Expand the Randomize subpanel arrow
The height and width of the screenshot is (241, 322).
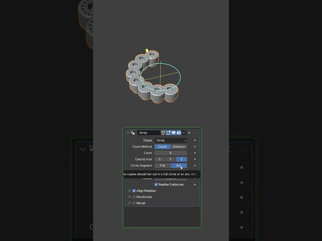coord(129,197)
